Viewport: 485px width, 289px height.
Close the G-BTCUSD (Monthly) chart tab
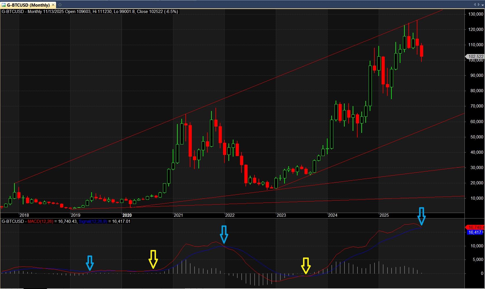click(x=53, y=5)
